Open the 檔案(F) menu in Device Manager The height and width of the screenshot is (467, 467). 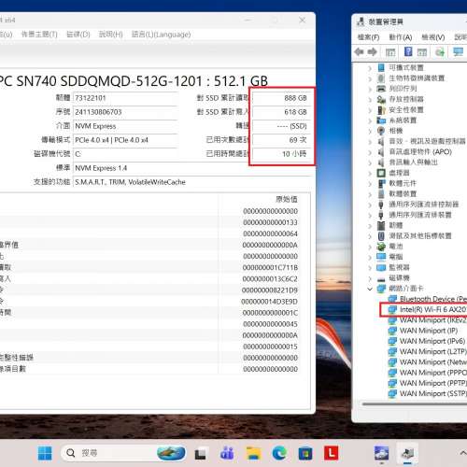click(x=368, y=37)
